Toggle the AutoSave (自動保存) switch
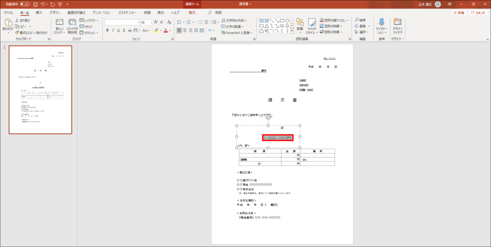 (x=25, y=4)
